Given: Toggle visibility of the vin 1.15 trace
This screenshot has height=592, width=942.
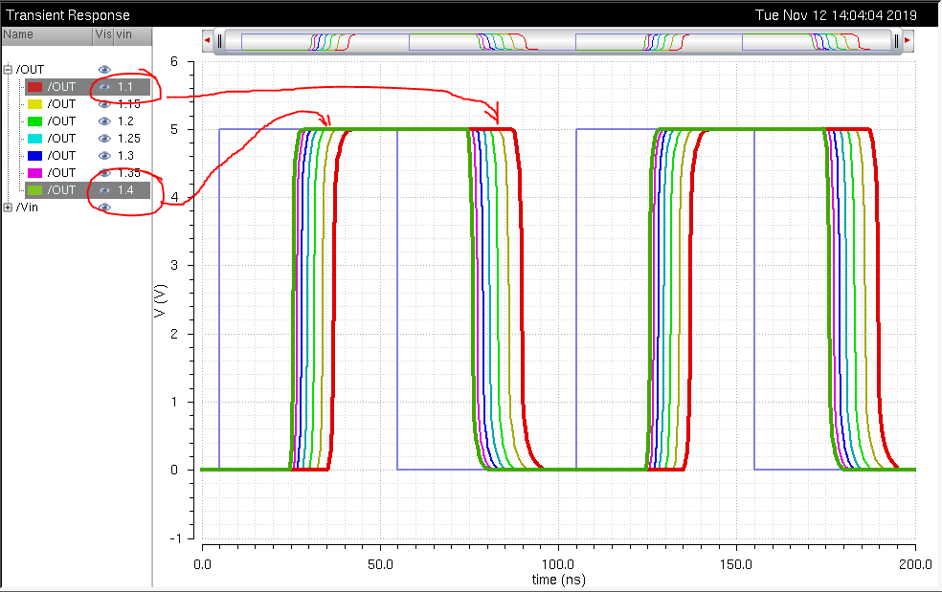Looking at the screenshot, I should coord(105,104).
